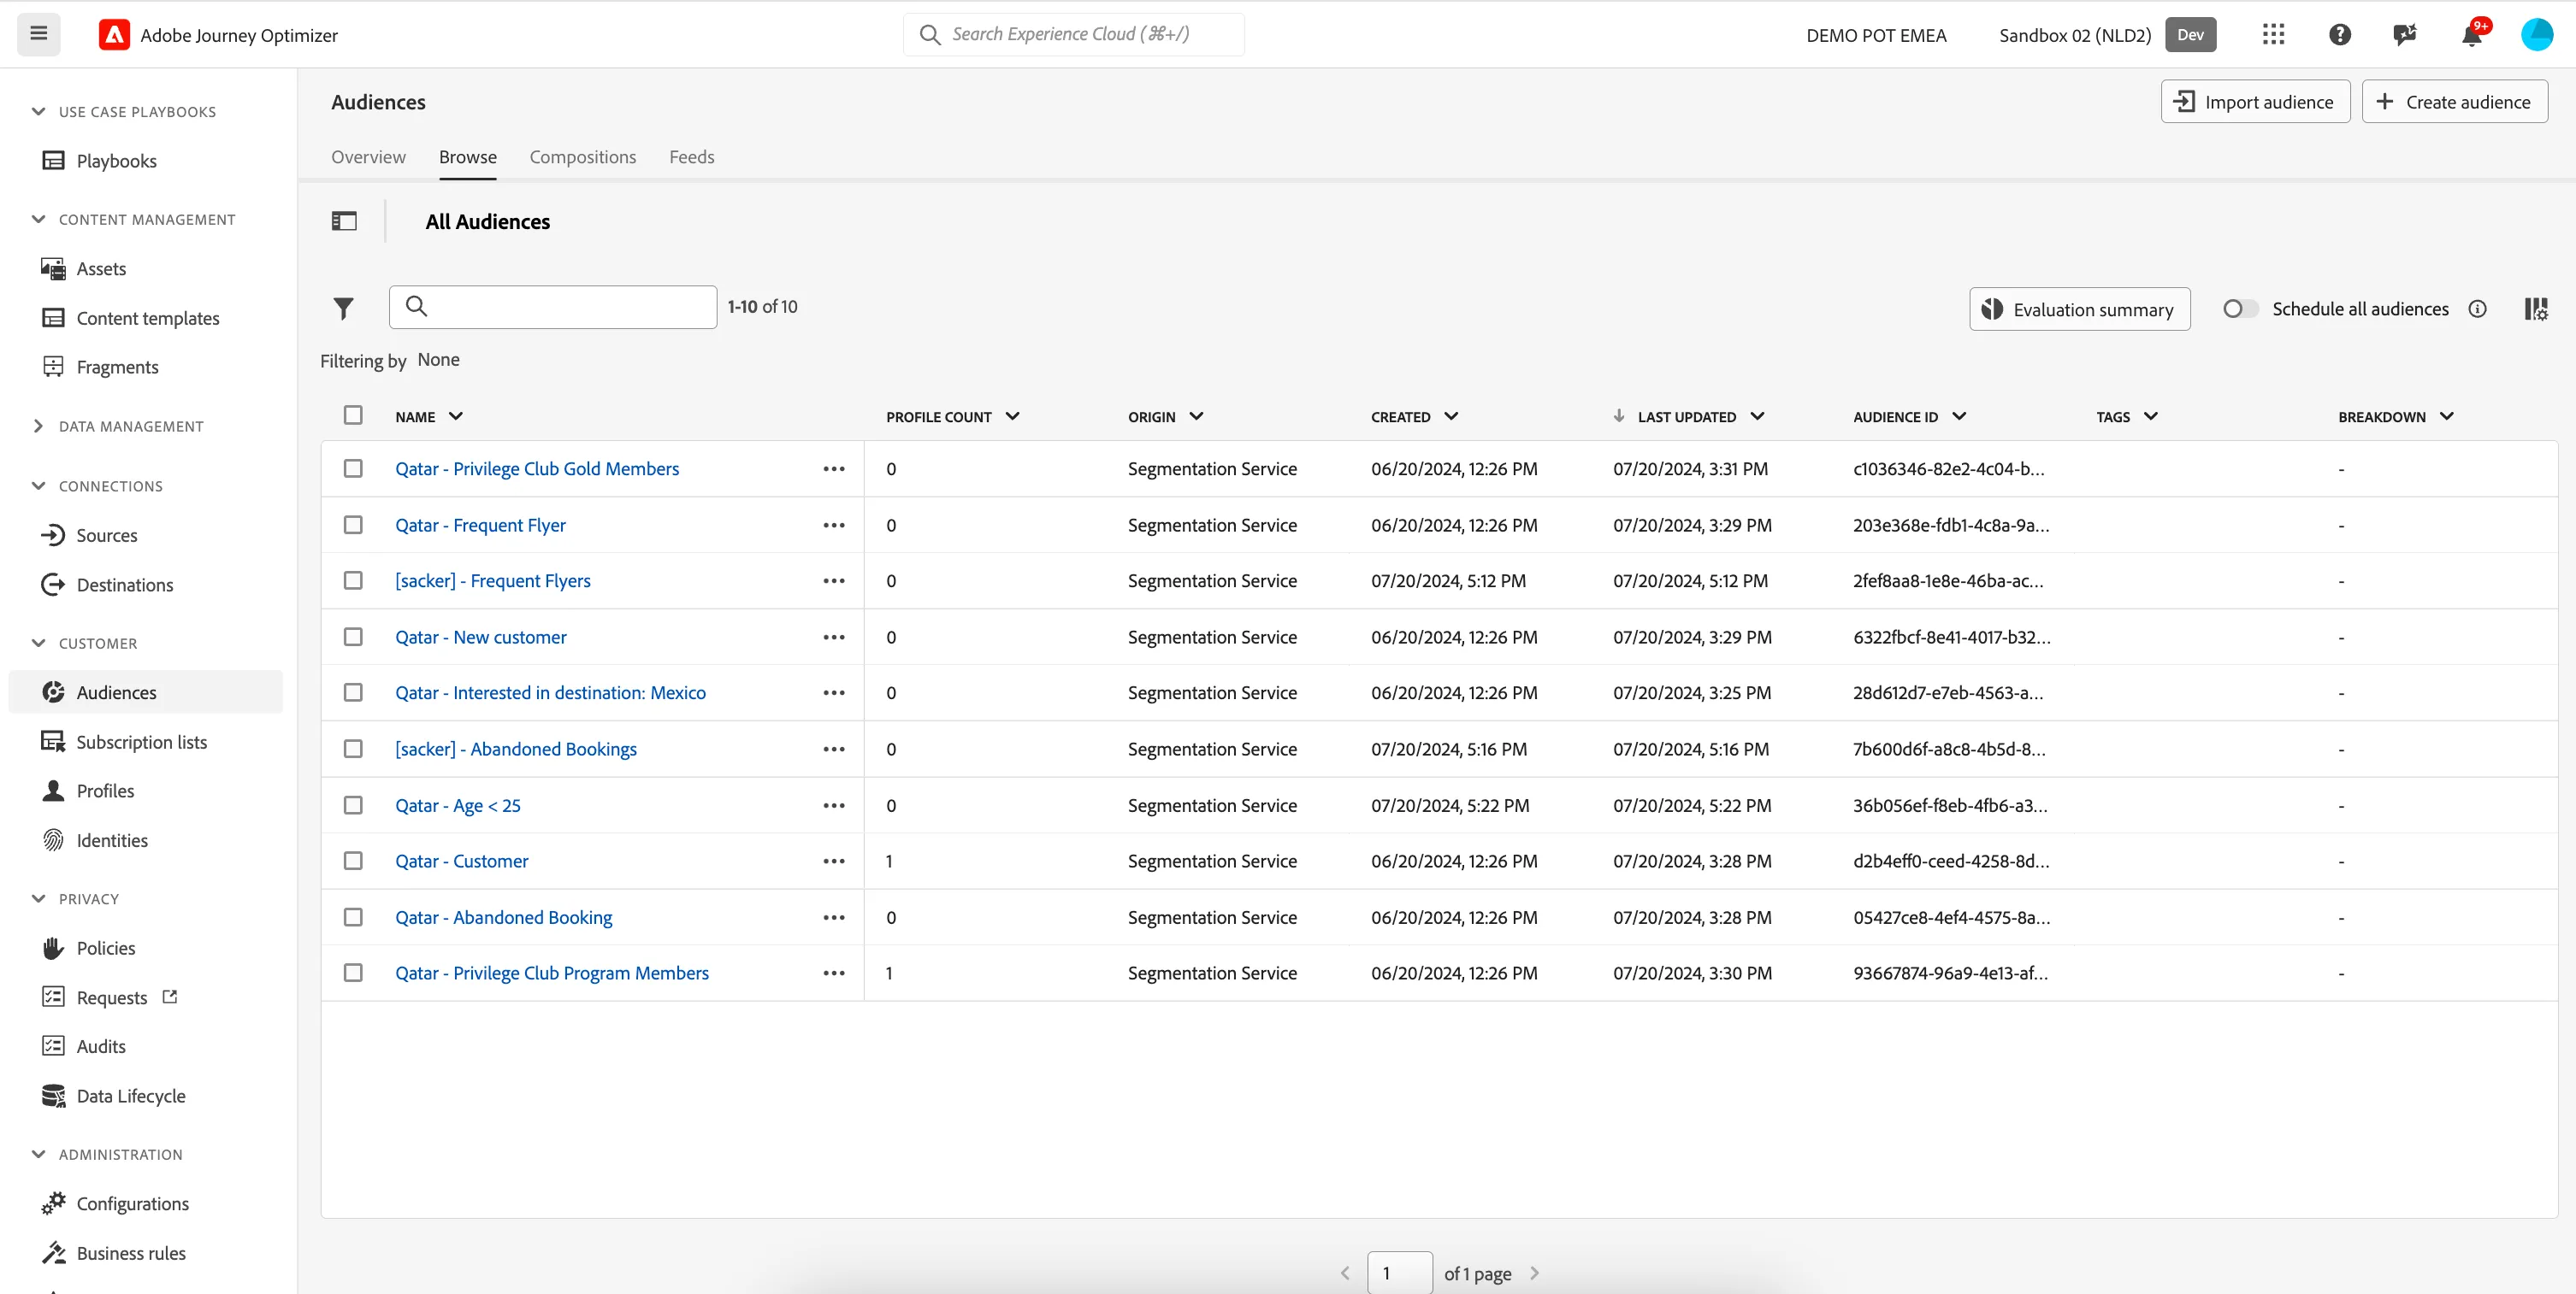Check the Qatar - Abandoned Booking row
This screenshot has width=2576, height=1294.
click(353, 916)
